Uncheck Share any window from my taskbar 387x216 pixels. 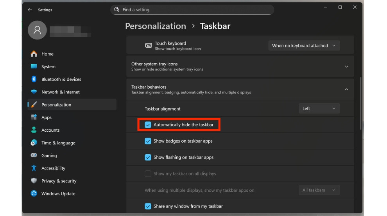[148, 206]
